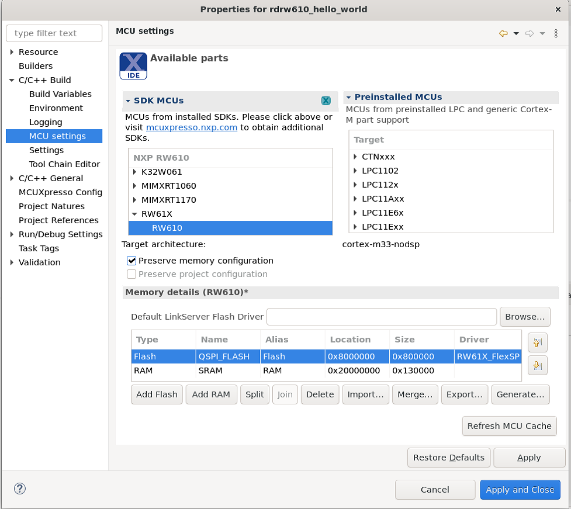Click the help question mark icon
This screenshot has height=509, width=571.
(x=20, y=489)
